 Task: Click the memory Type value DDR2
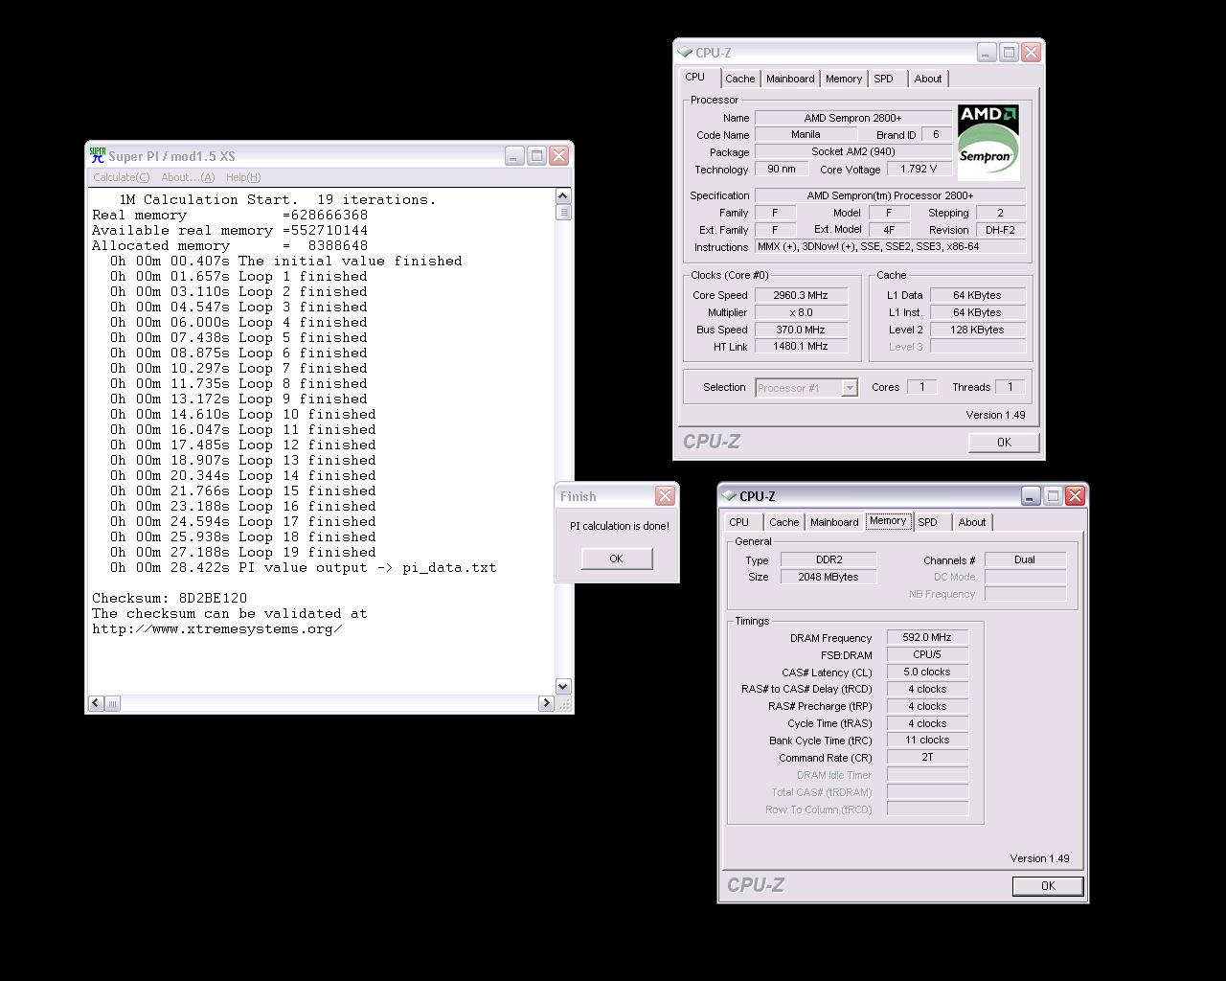point(828,559)
